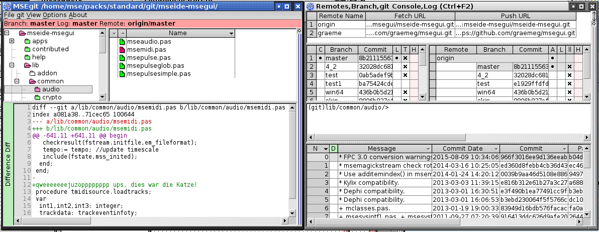Click the msepulseglob.pas green file icon

pyautogui.click(x=122, y=66)
